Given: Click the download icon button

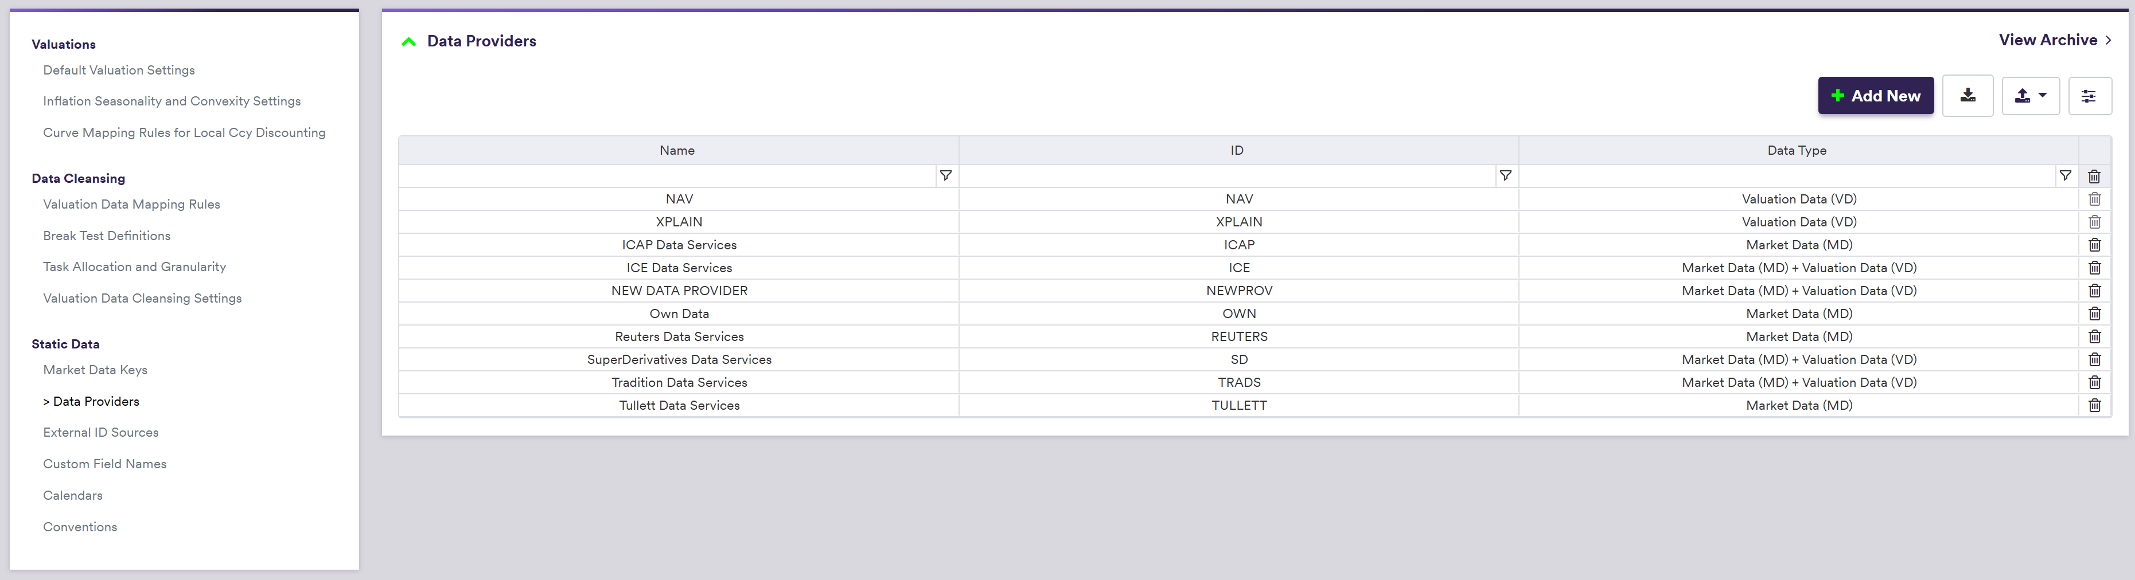Looking at the screenshot, I should click(x=1967, y=96).
